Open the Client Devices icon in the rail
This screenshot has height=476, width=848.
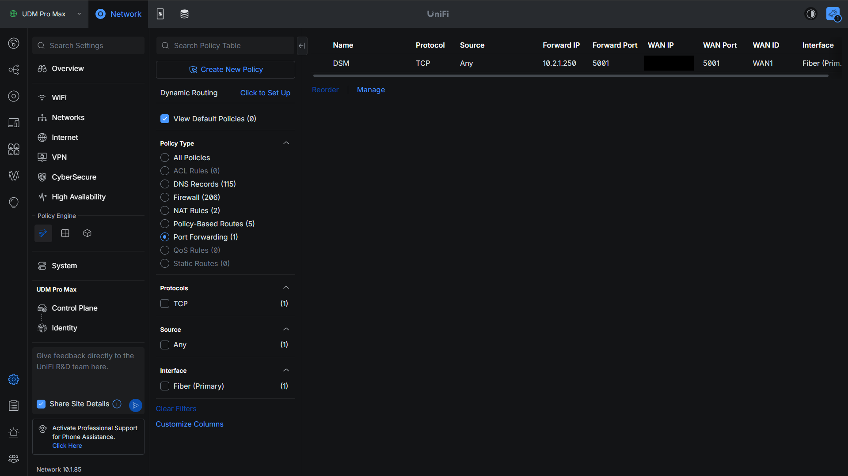[14, 123]
